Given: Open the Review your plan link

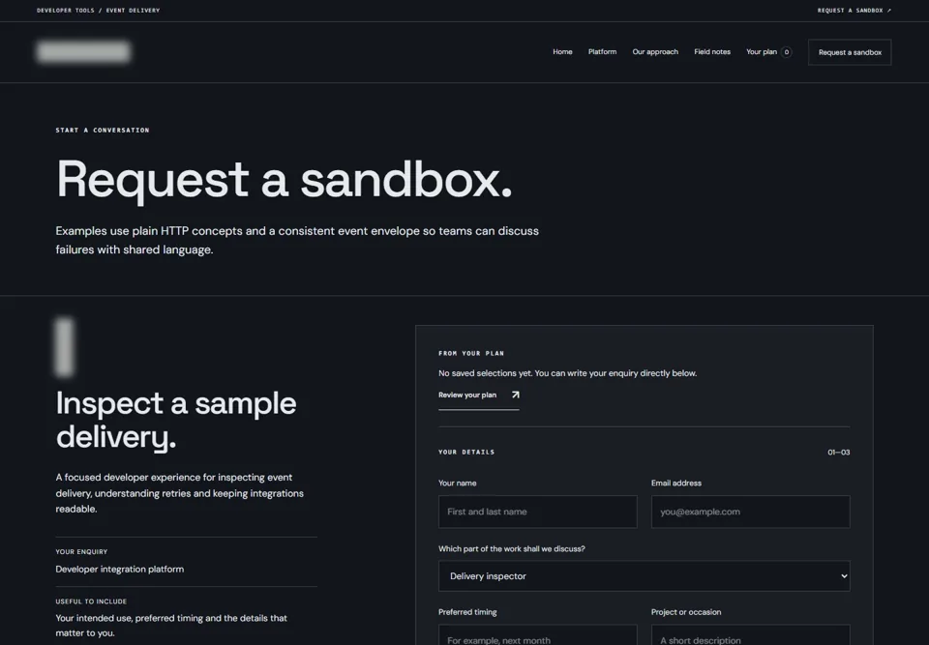Looking at the screenshot, I should coord(479,396).
